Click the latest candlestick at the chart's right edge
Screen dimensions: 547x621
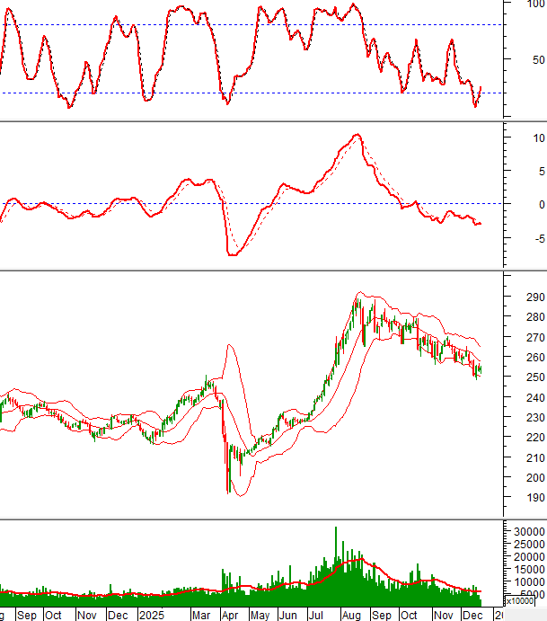(480, 368)
